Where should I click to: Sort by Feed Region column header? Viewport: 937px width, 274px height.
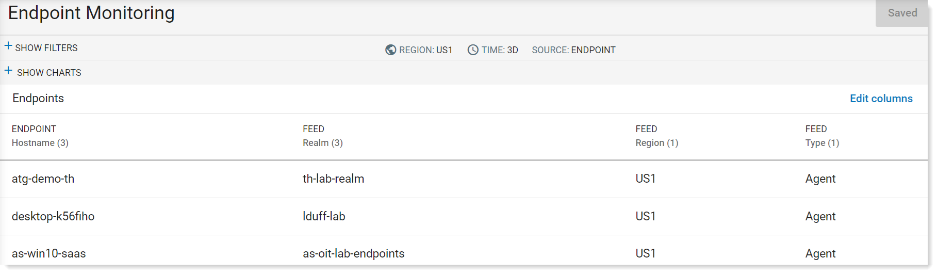(656, 136)
